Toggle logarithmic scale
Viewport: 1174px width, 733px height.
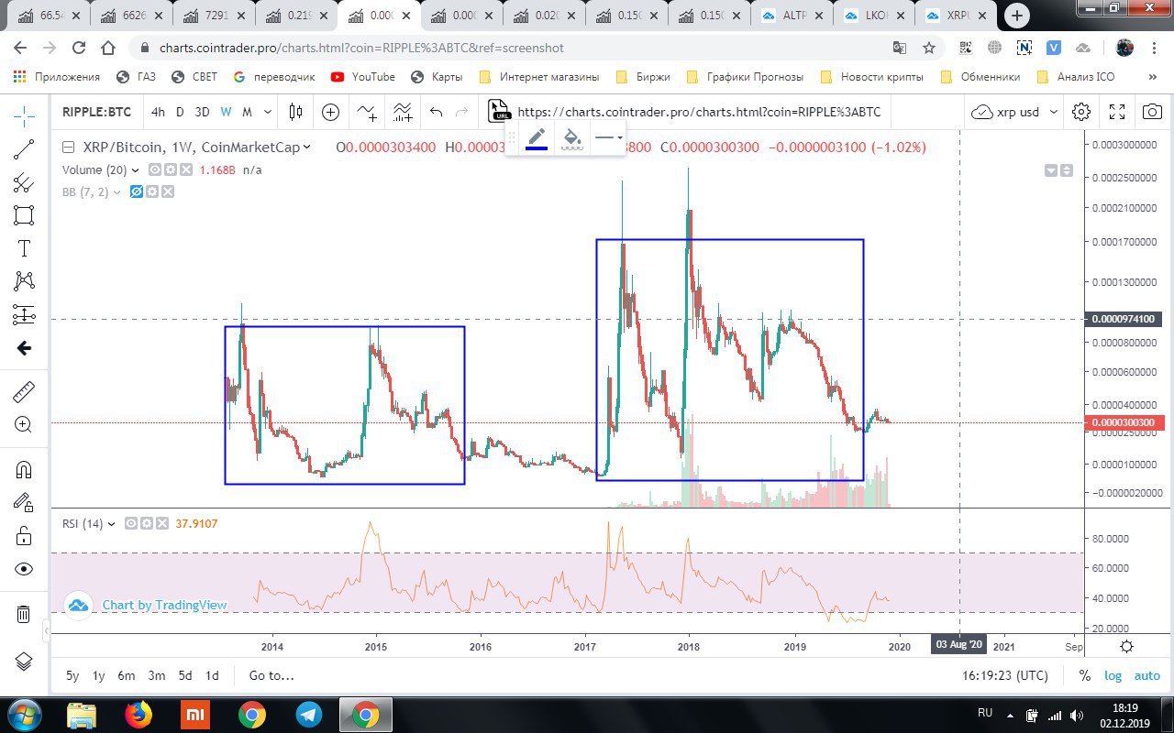pyautogui.click(x=1113, y=675)
